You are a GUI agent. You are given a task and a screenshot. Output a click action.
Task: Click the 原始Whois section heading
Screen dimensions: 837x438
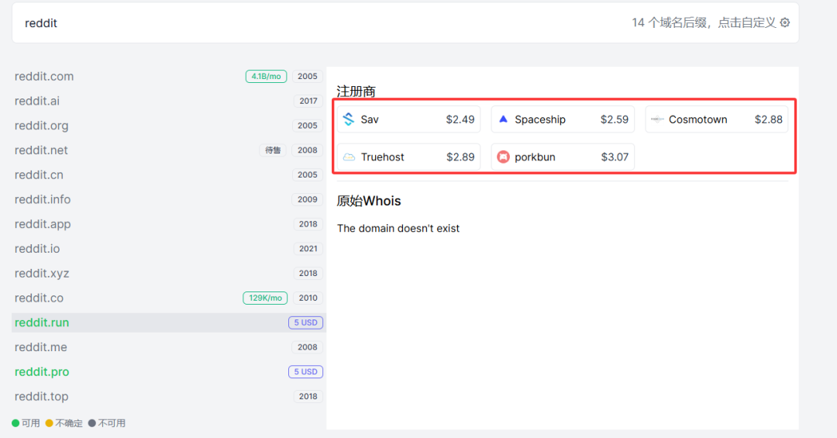click(x=369, y=201)
